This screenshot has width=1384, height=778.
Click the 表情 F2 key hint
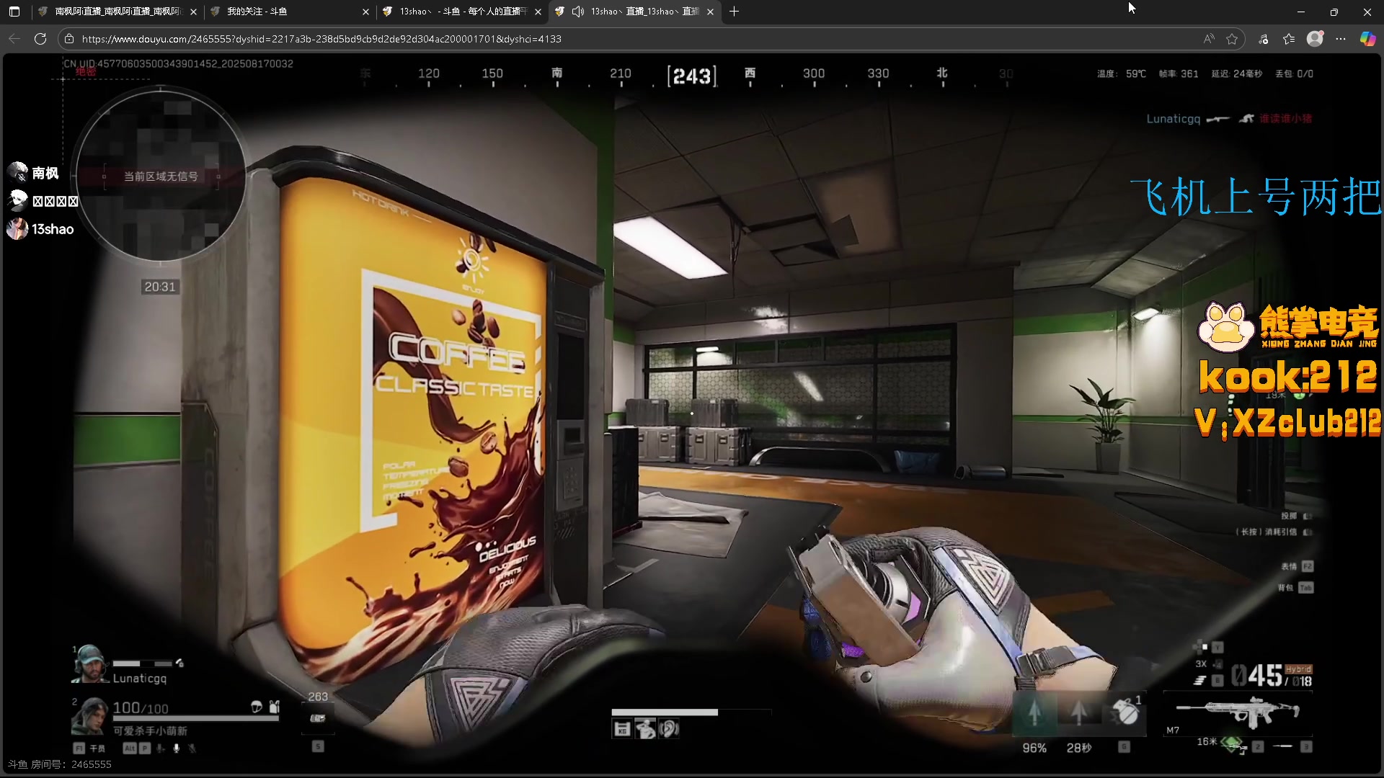point(1297,566)
